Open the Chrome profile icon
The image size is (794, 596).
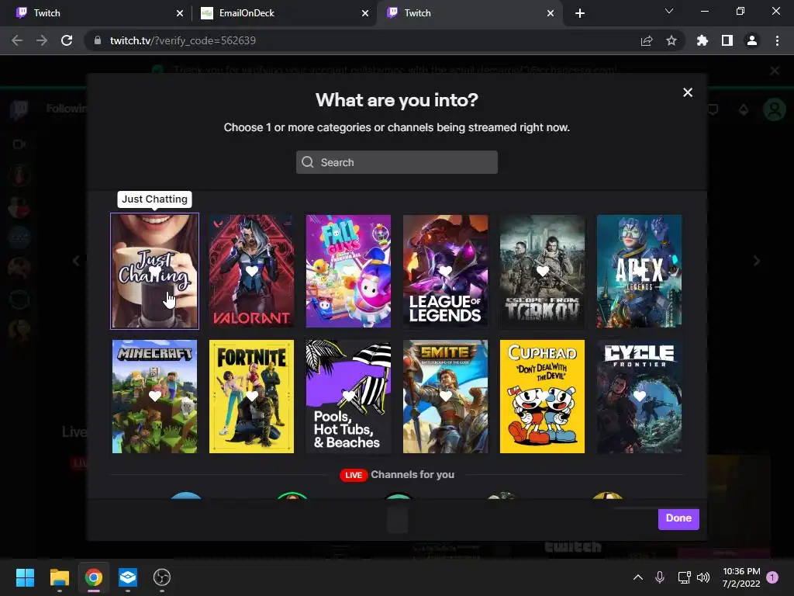click(x=752, y=40)
